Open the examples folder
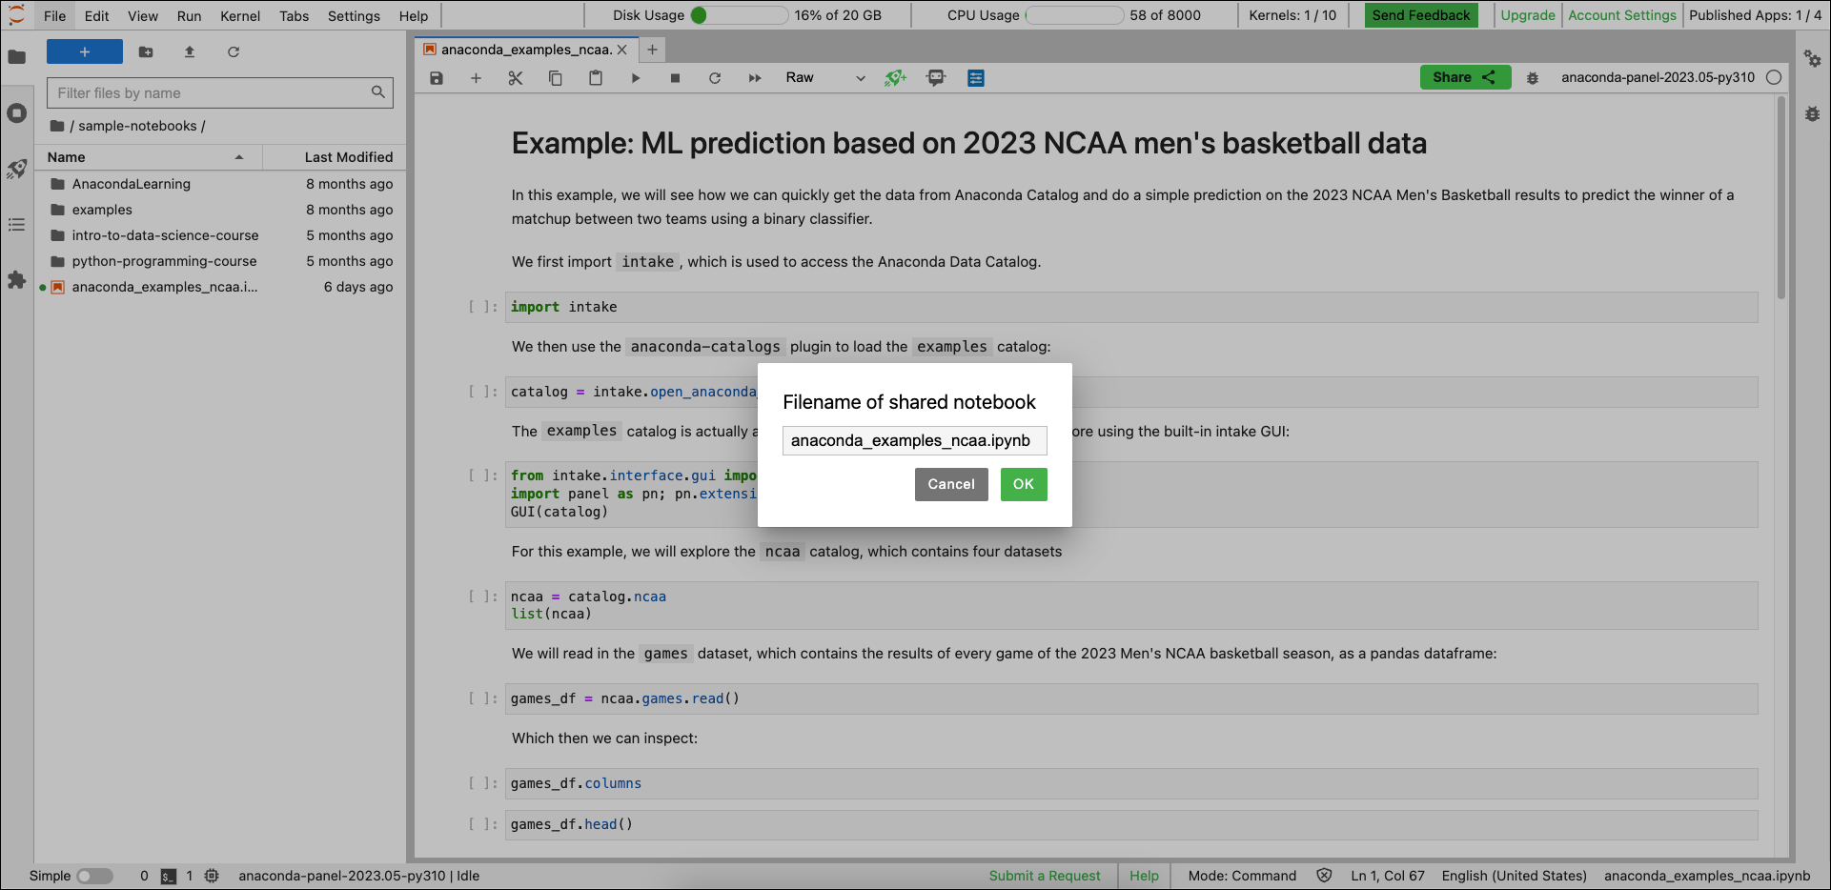The image size is (1831, 890). click(x=220, y=210)
